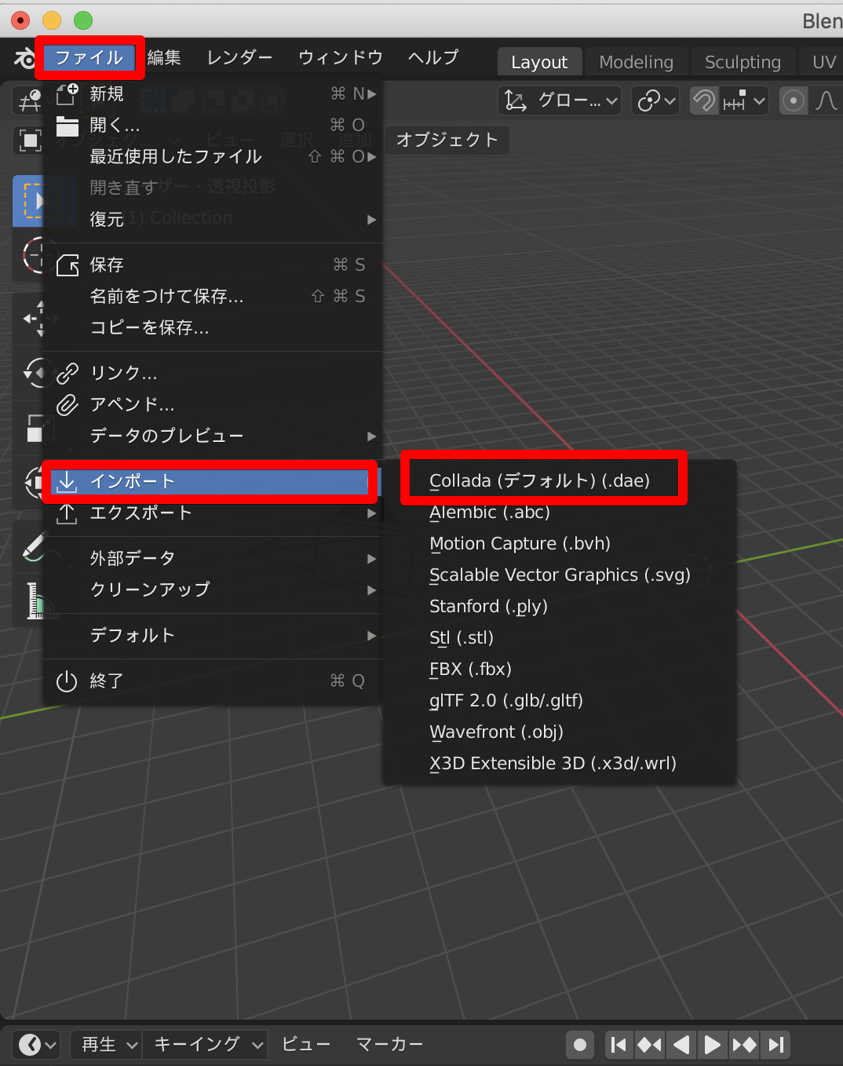
Task: Expand the デフォルト submenu
Action: coord(213,635)
